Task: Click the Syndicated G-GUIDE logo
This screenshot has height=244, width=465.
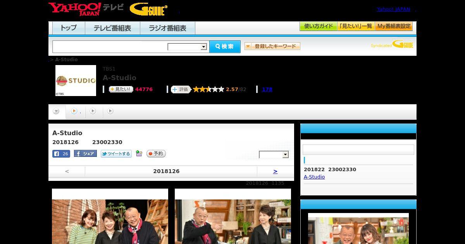Action: click(392, 44)
